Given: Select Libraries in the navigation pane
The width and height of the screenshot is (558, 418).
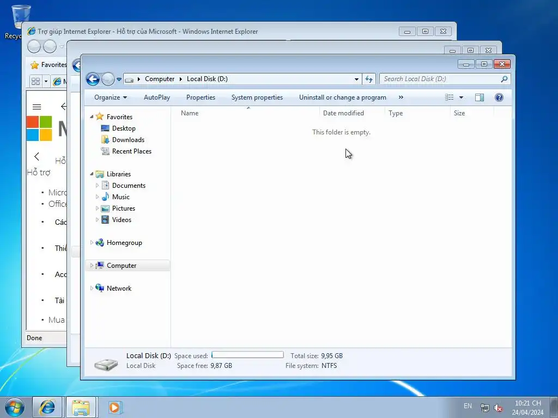Looking at the screenshot, I should [x=118, y=174].
